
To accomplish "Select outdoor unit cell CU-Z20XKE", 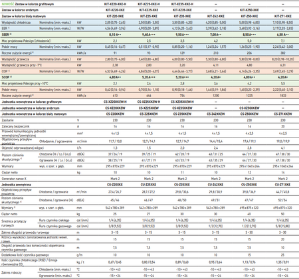I will (x=115, y=185).
